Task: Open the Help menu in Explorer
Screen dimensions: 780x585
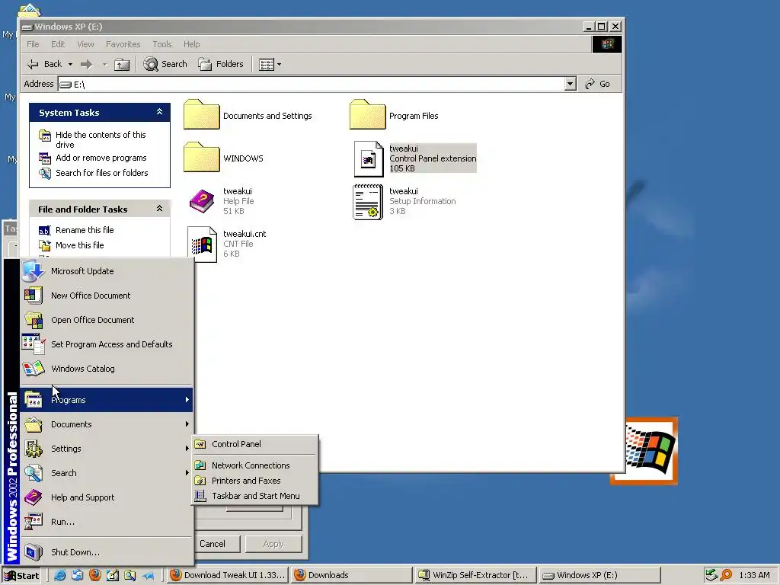Action: point(191,44)
